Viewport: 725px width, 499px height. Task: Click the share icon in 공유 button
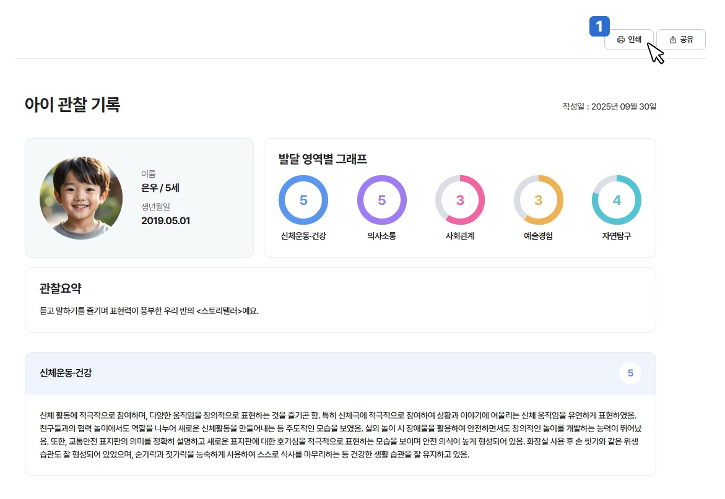[673, 40]
